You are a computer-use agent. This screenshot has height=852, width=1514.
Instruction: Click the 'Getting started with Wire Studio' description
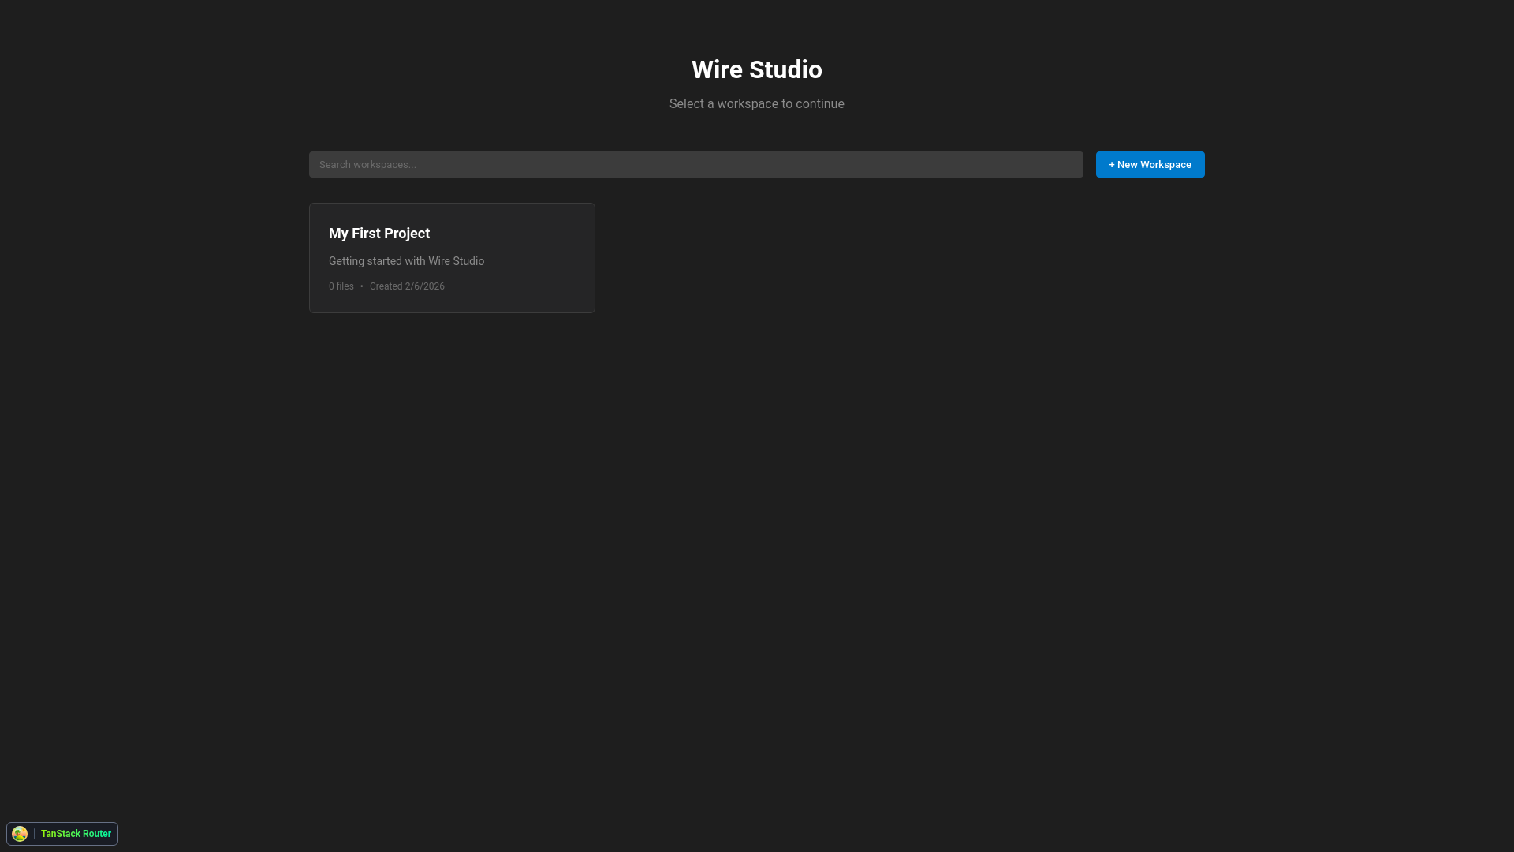tap(406, 261)
